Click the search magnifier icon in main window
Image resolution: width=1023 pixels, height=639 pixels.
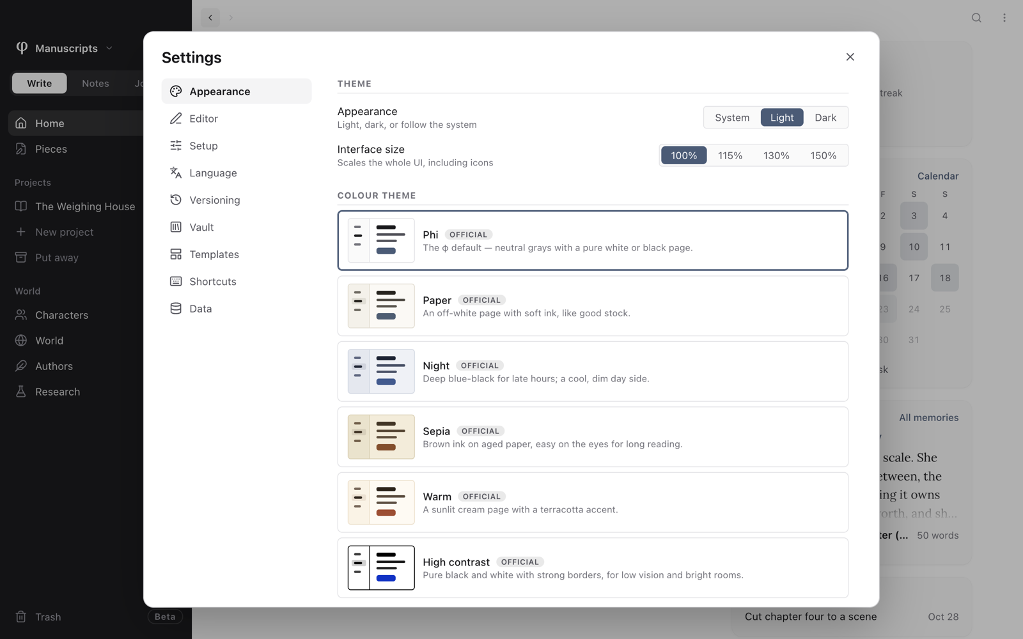976,18
